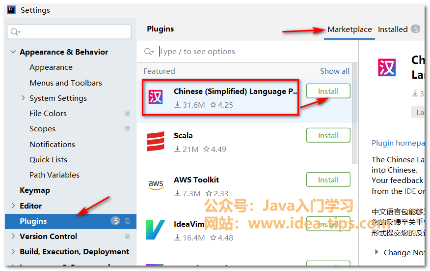Image resolution: width=430 pixels, height=271 pixels.
Task: Click the Scala plugin logo
Action: [x=156, y=141]
